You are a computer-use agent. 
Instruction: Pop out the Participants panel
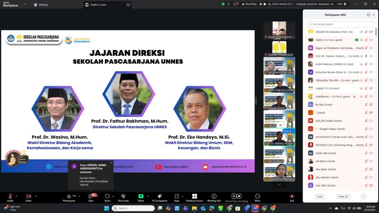(368, 15)
